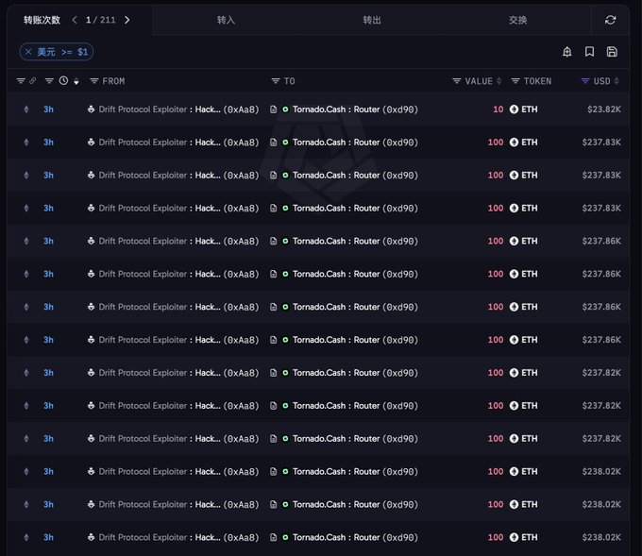The width and height of the screenshot is (642, 556).
Task: Click the TO column header label
Action: (289, 81)
